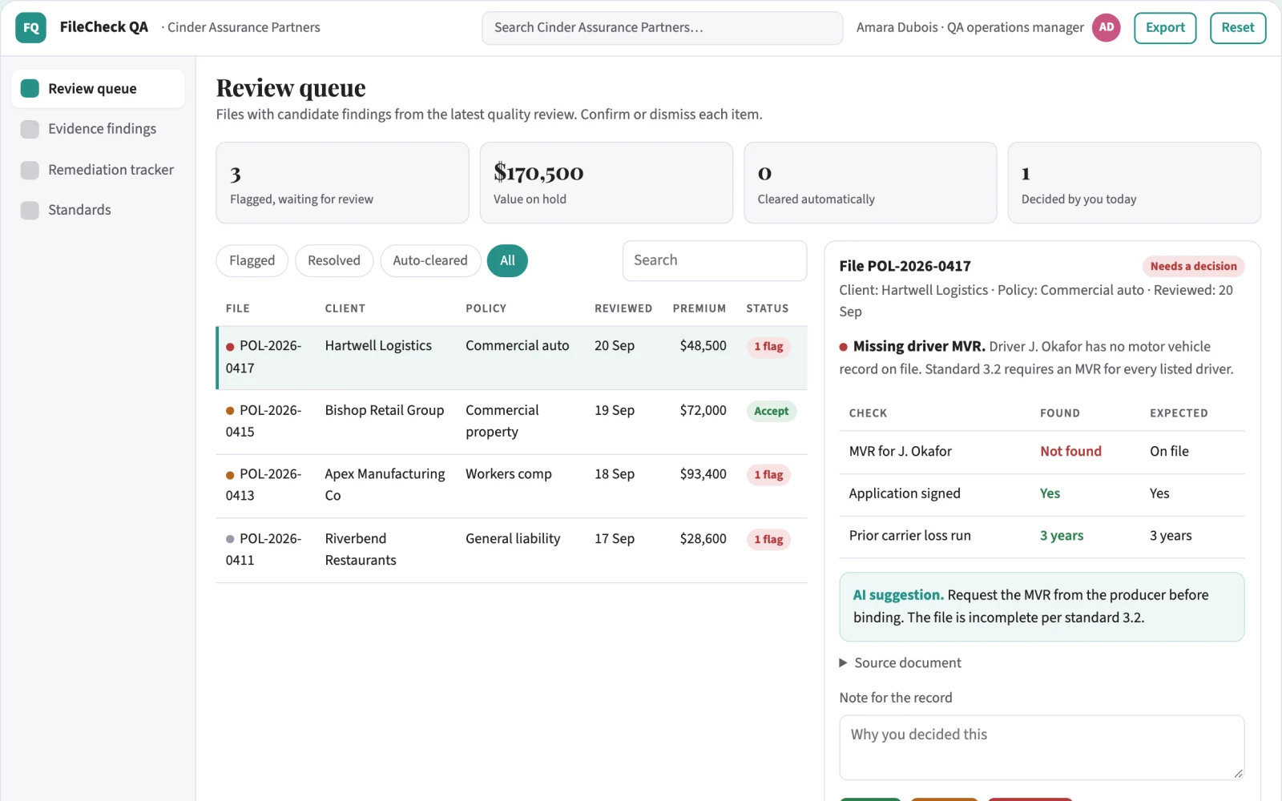Select the Apex Manufacturing Co row

(512, 485)
